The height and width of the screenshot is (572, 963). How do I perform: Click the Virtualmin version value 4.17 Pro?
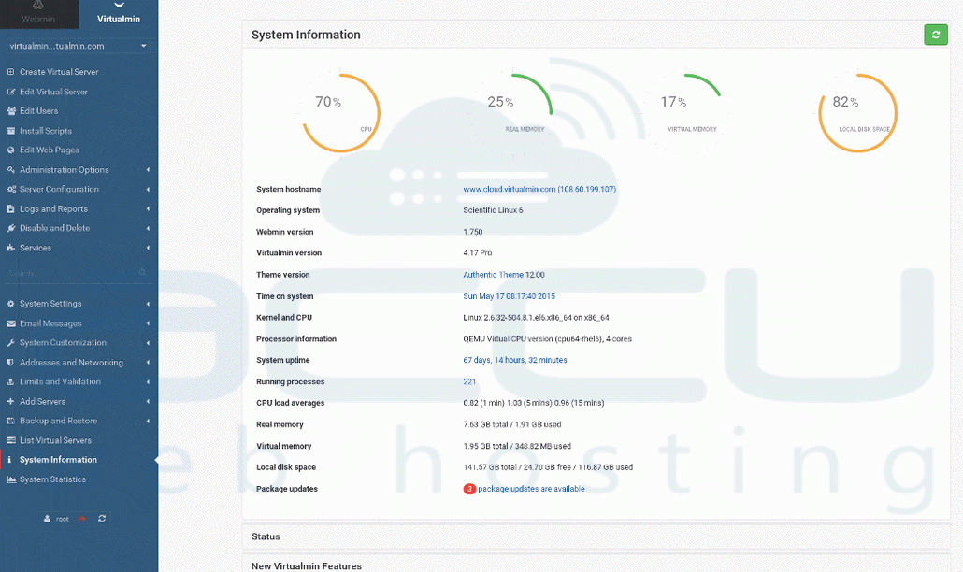click(x=477, y=253)
